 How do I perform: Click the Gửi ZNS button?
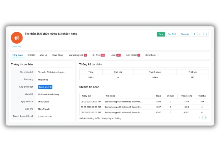172,34
